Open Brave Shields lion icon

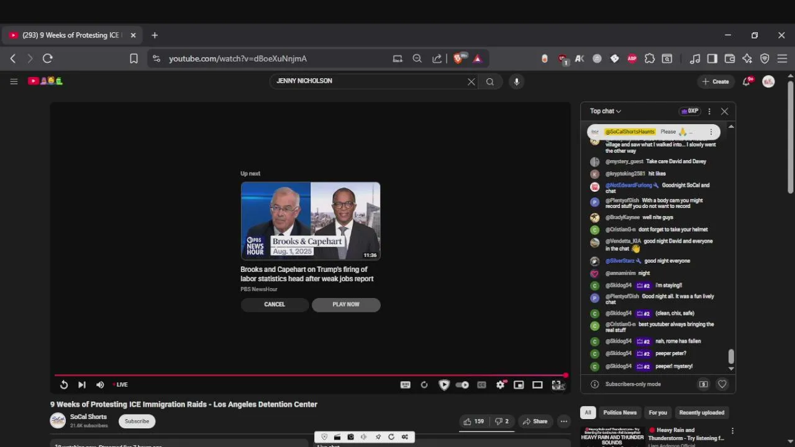(x=458, y=58)
